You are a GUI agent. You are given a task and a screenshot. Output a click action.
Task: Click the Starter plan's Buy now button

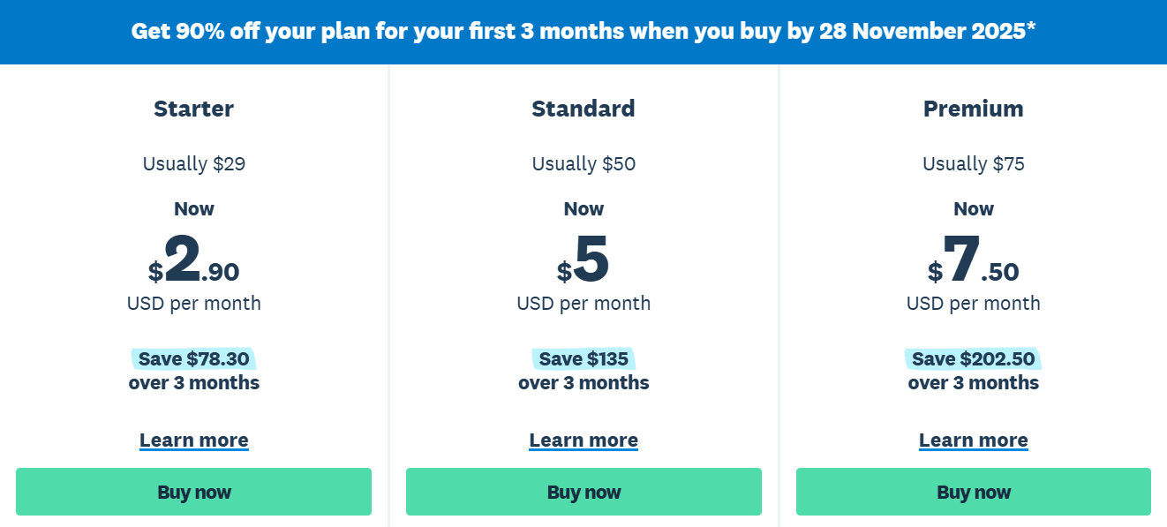(193, 492)
